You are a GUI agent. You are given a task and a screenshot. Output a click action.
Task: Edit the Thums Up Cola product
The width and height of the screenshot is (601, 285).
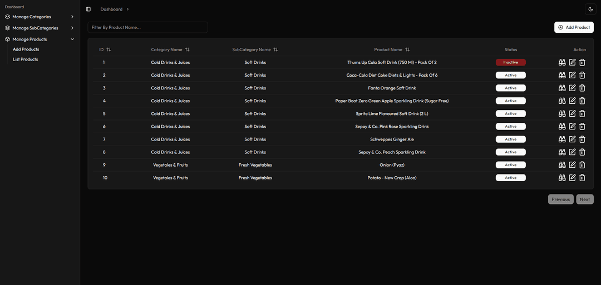pyautogui.click(x=572, y=62)
